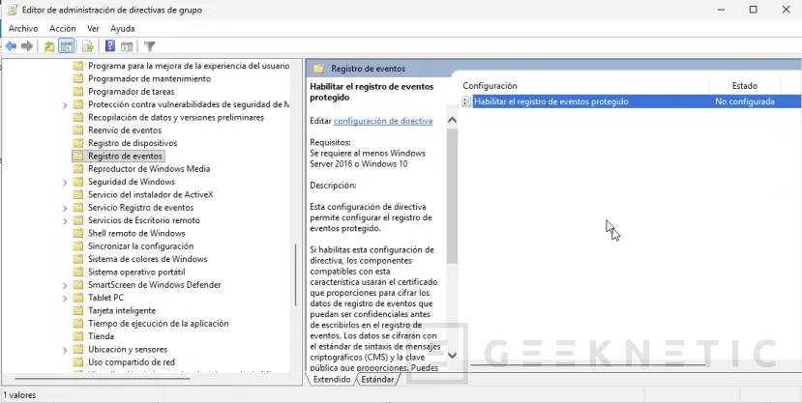Expand Protección contra vulnerabilidades de seguridad
The image size is (802, 403).
click(65, 104)
